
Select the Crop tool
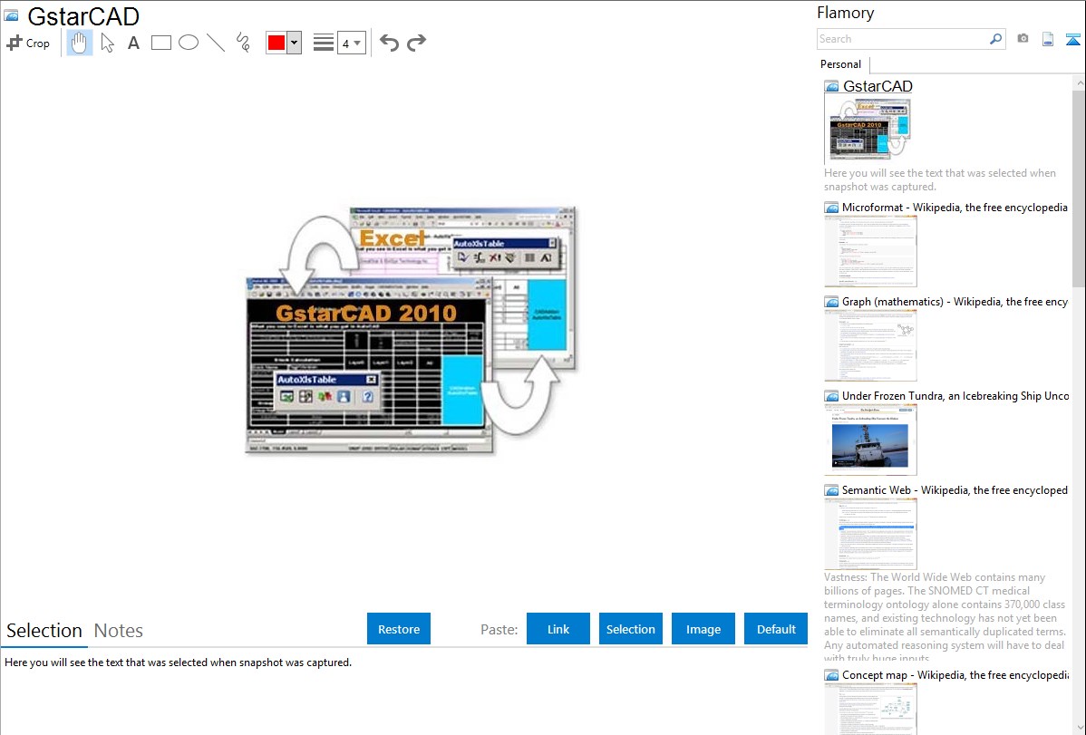pos(28,43)
